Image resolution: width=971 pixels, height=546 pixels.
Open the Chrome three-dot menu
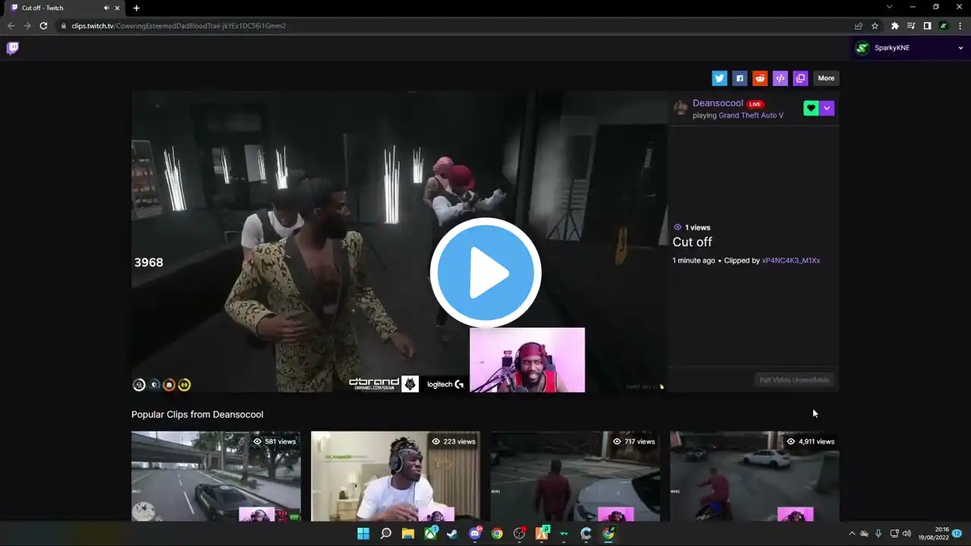[x=960, y=26]
